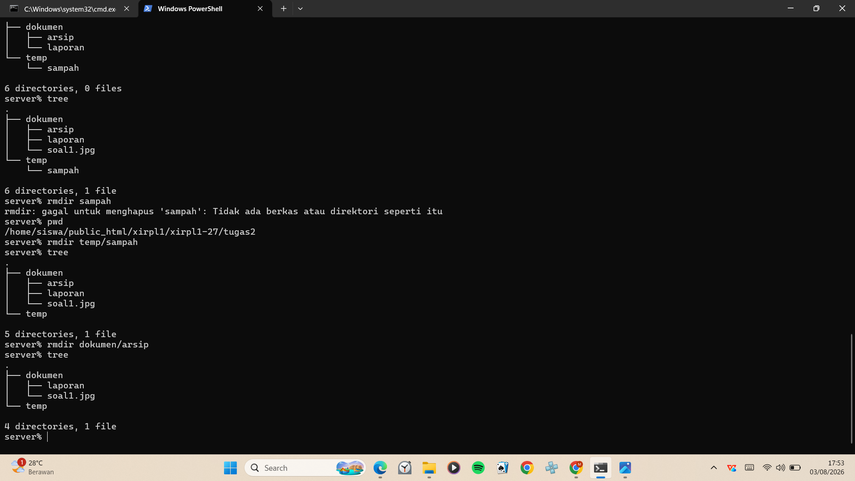Click the Search highlight beach image
Image resolution: width=855 pixels, height=481 pixels.
(x=350, y=468)
